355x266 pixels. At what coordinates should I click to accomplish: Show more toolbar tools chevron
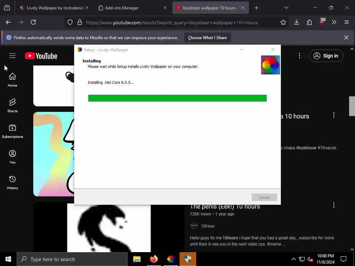(x=334, y=22)
